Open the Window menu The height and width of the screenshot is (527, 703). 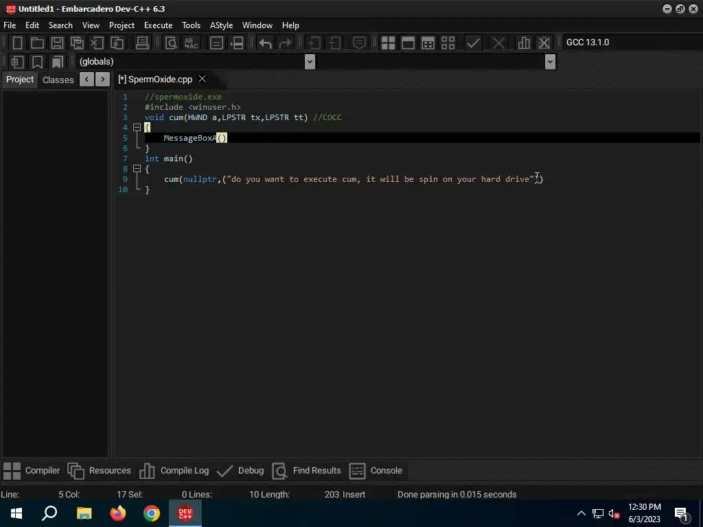tap(257, 25)
